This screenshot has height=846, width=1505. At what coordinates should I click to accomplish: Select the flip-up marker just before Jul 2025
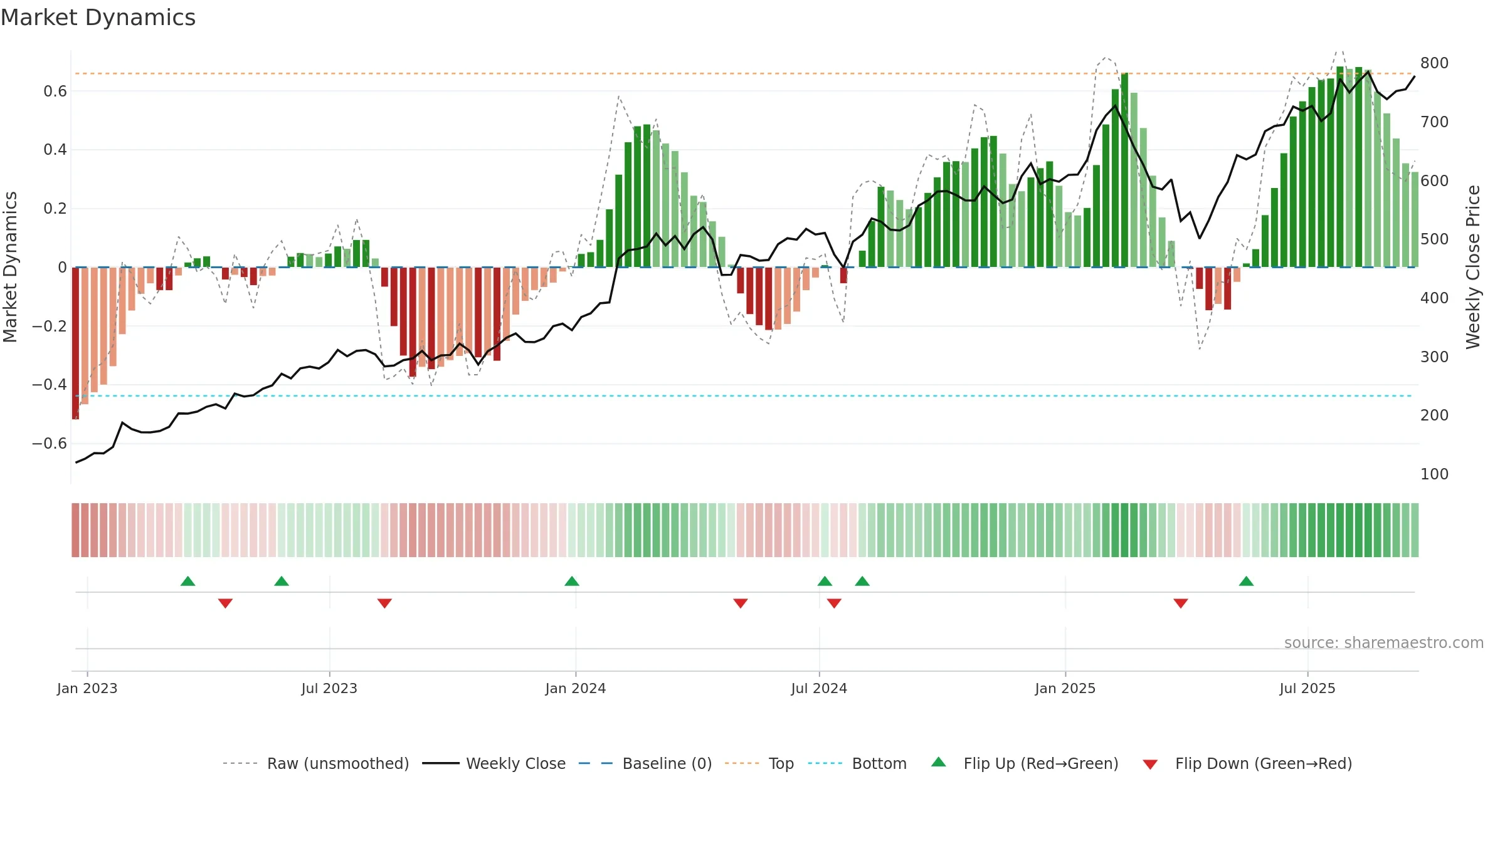tap(1247, 581)
